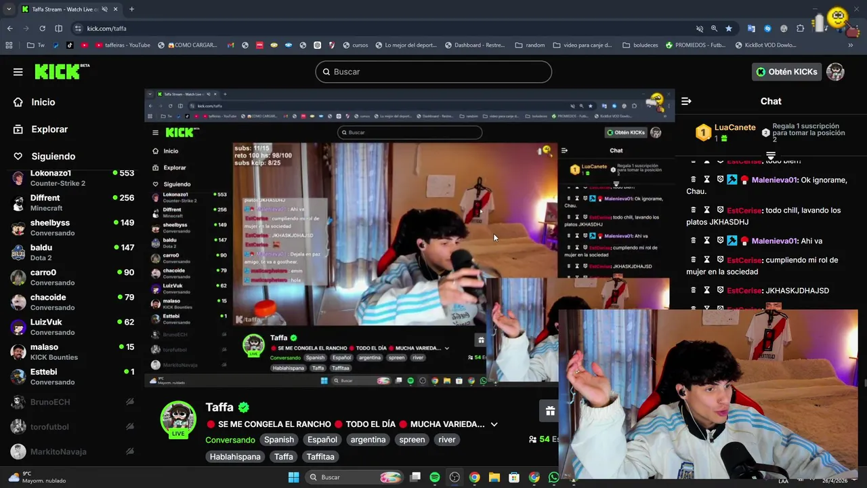Select the river tag

(x=447, y=440)
